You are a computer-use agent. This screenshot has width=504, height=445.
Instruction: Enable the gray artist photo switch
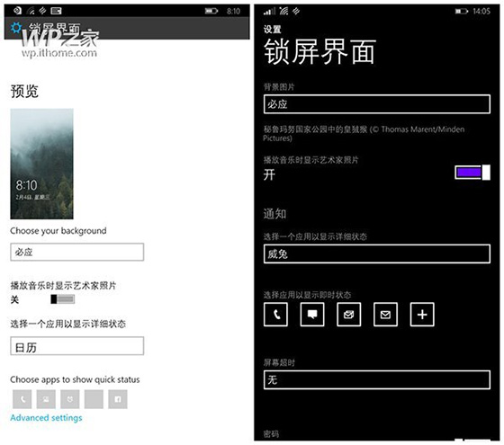pos(63,299)
